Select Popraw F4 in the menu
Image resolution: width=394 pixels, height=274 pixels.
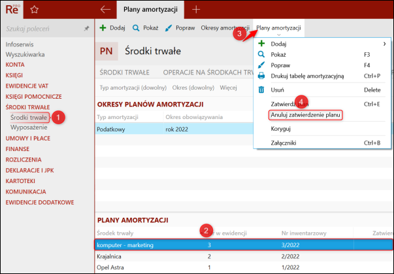click(321, 65)
